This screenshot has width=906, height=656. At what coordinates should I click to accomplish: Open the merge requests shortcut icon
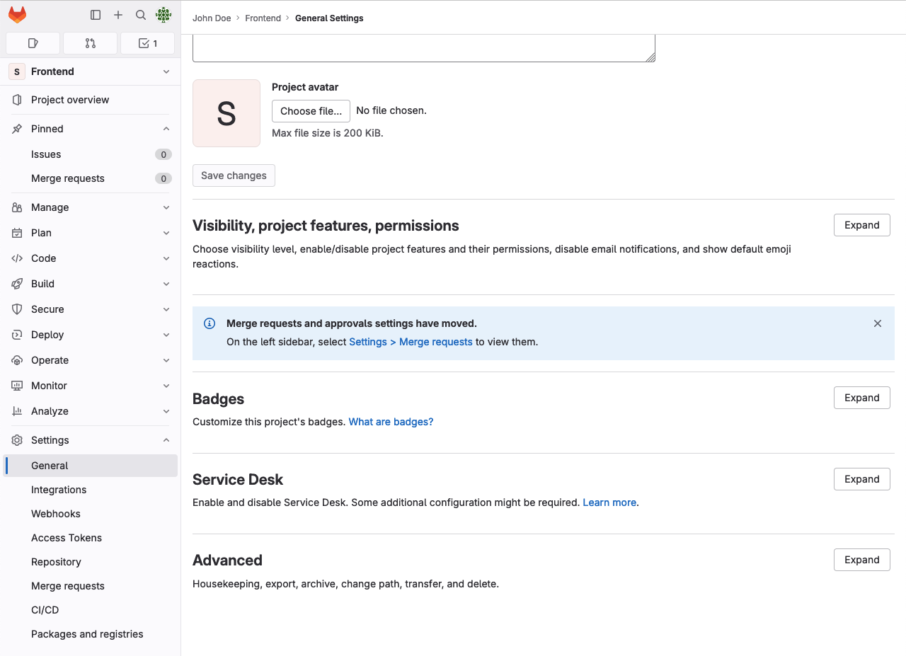[90, 43]
